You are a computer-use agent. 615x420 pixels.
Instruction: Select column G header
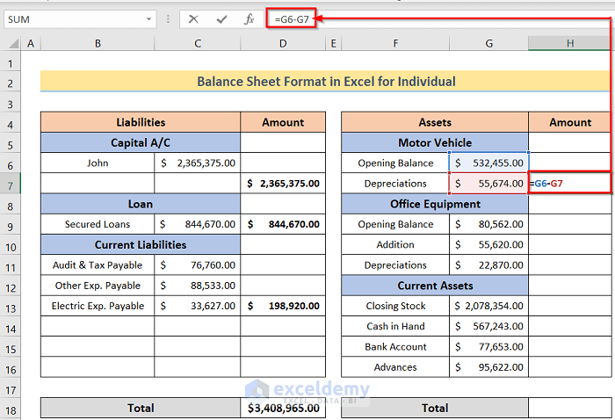488,43
